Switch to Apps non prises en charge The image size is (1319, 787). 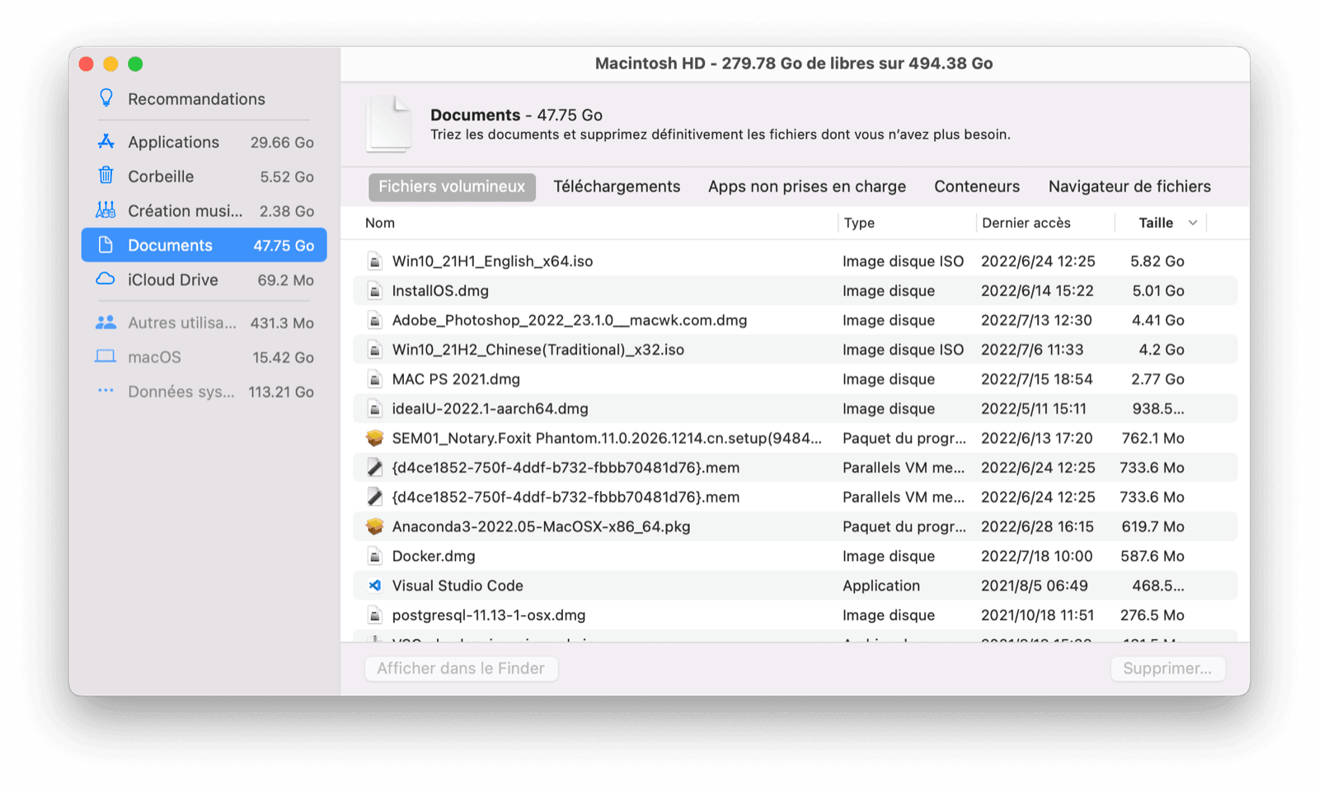[806, 186]
